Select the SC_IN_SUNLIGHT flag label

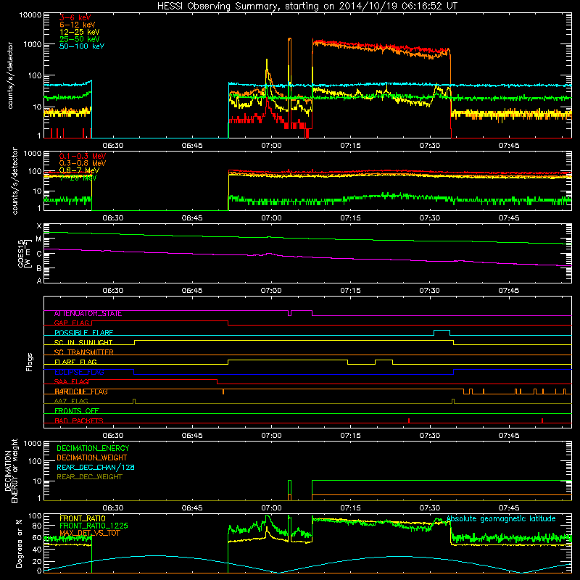[83, 342]
